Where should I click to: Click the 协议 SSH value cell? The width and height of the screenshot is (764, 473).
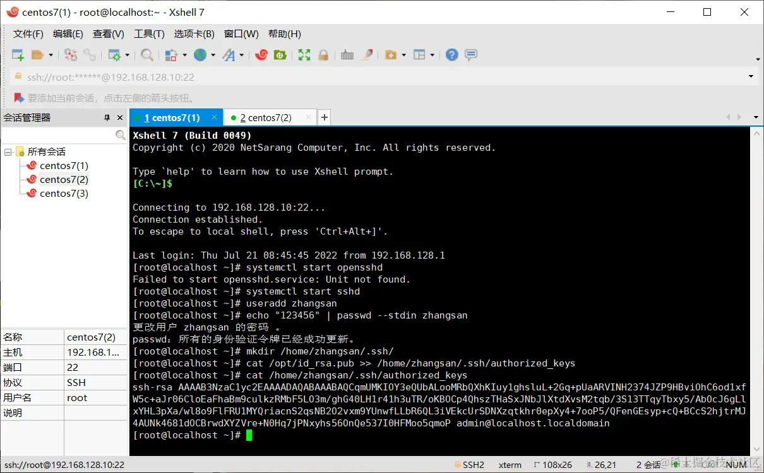[x=96, y=383]
